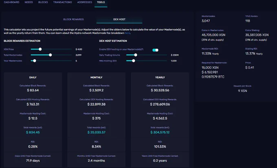Click the Reward per Block 9 XSN
The width and height of the screenshot is (277, 168).
point(242,91)
